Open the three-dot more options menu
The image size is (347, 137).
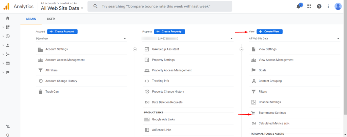[x=328, y=6]
